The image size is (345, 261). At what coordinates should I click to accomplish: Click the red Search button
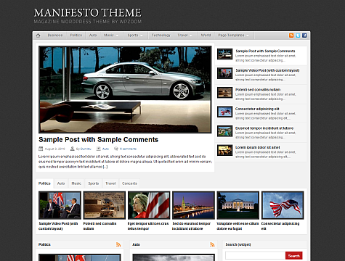294,256
